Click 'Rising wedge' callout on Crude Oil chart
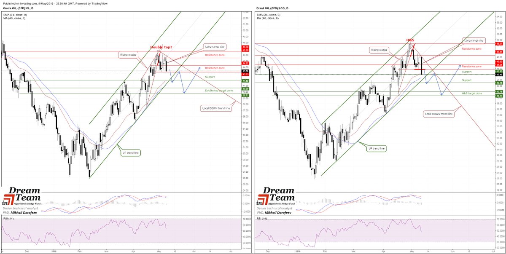506x254 pixels. (129, 55)
